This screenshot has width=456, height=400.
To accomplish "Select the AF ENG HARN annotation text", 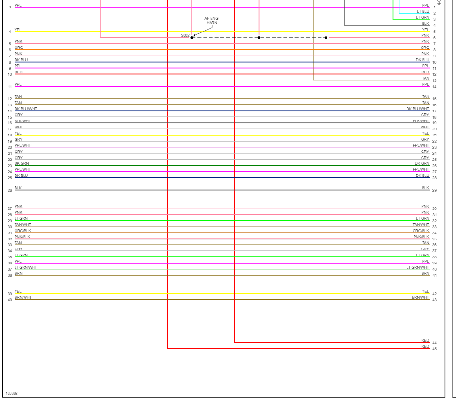I will tap(212, 21).
